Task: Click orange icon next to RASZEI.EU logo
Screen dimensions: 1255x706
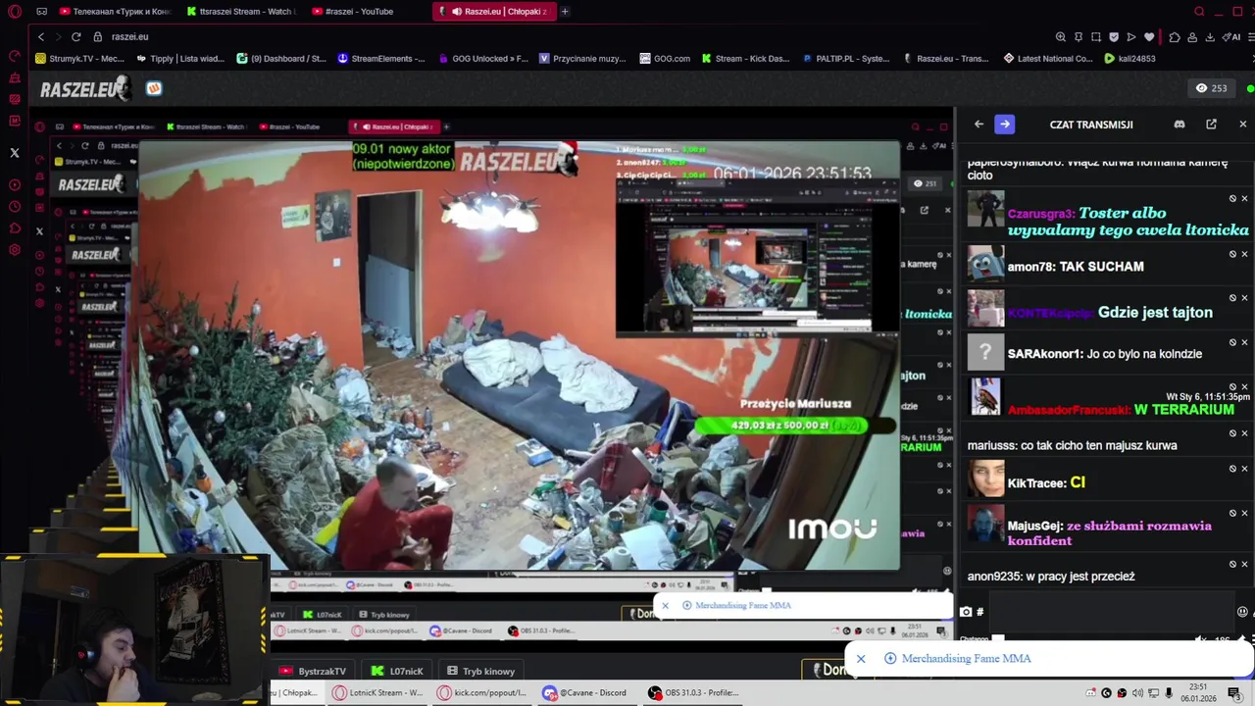Action: 154,88
